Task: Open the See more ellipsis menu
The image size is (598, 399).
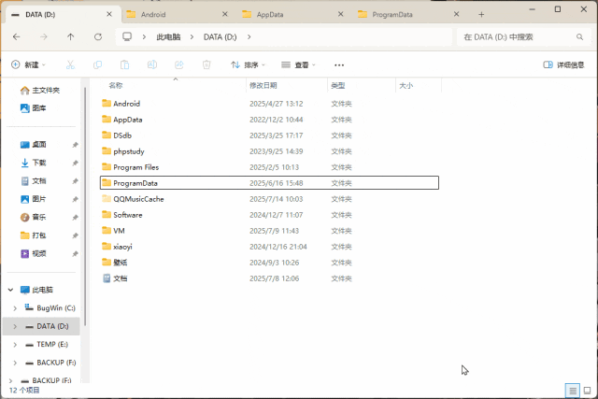Action: click(x=339, y=65)
